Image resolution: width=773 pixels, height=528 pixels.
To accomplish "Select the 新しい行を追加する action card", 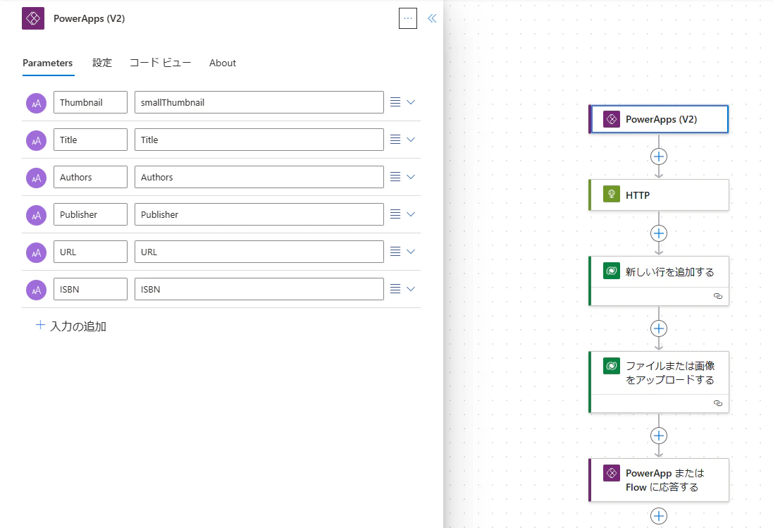I will click(659, 281).
